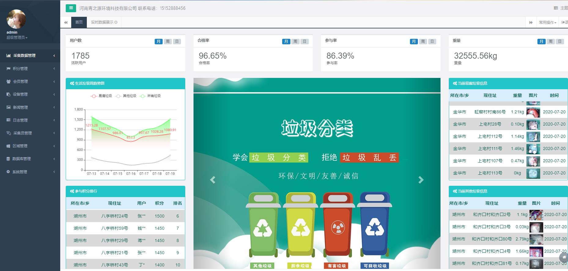
Task: Open the 数据库管理 menu item
Action: click(30, 159)
